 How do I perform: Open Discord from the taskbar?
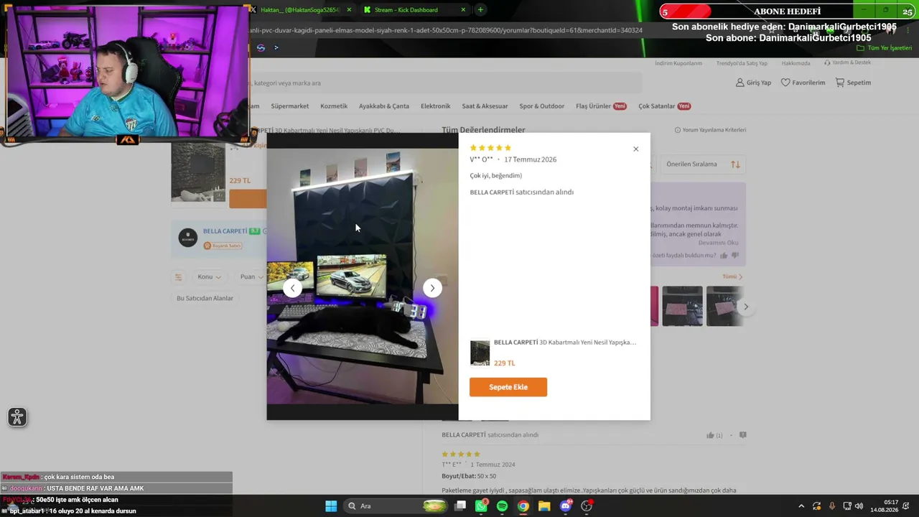[x=566, y=506]
